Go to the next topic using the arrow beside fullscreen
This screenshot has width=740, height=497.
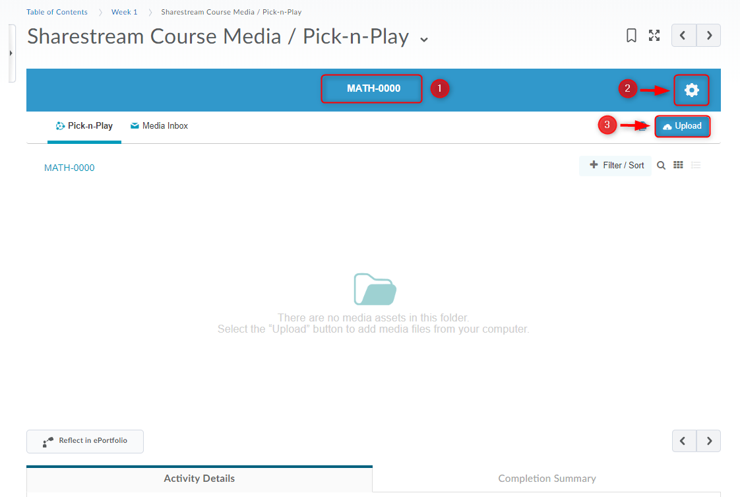point(709,36)
